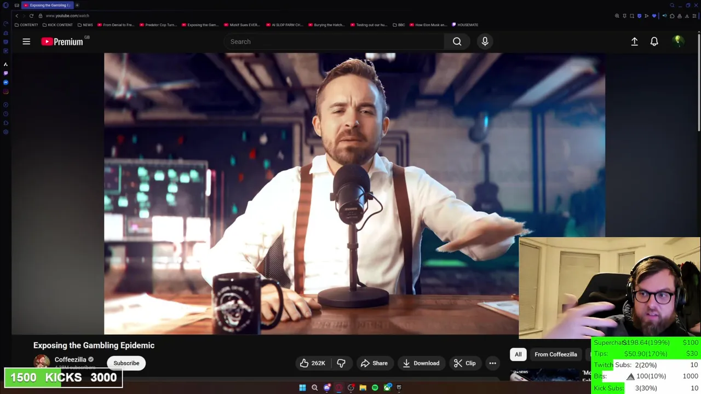Open the browser downloads icon
The height and width of the screenshot is (394, 701).
point(687,16)
